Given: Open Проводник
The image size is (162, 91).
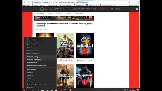Looking at the screenshot, I should 40,75.
